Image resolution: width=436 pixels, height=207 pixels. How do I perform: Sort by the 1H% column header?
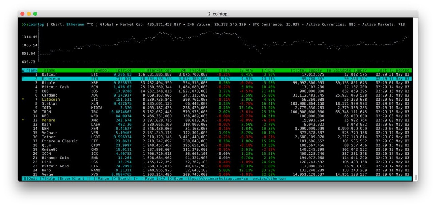(x=225, y=70)
